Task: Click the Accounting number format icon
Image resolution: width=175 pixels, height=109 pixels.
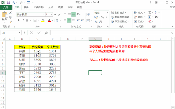Action: (x=96, y=17)
